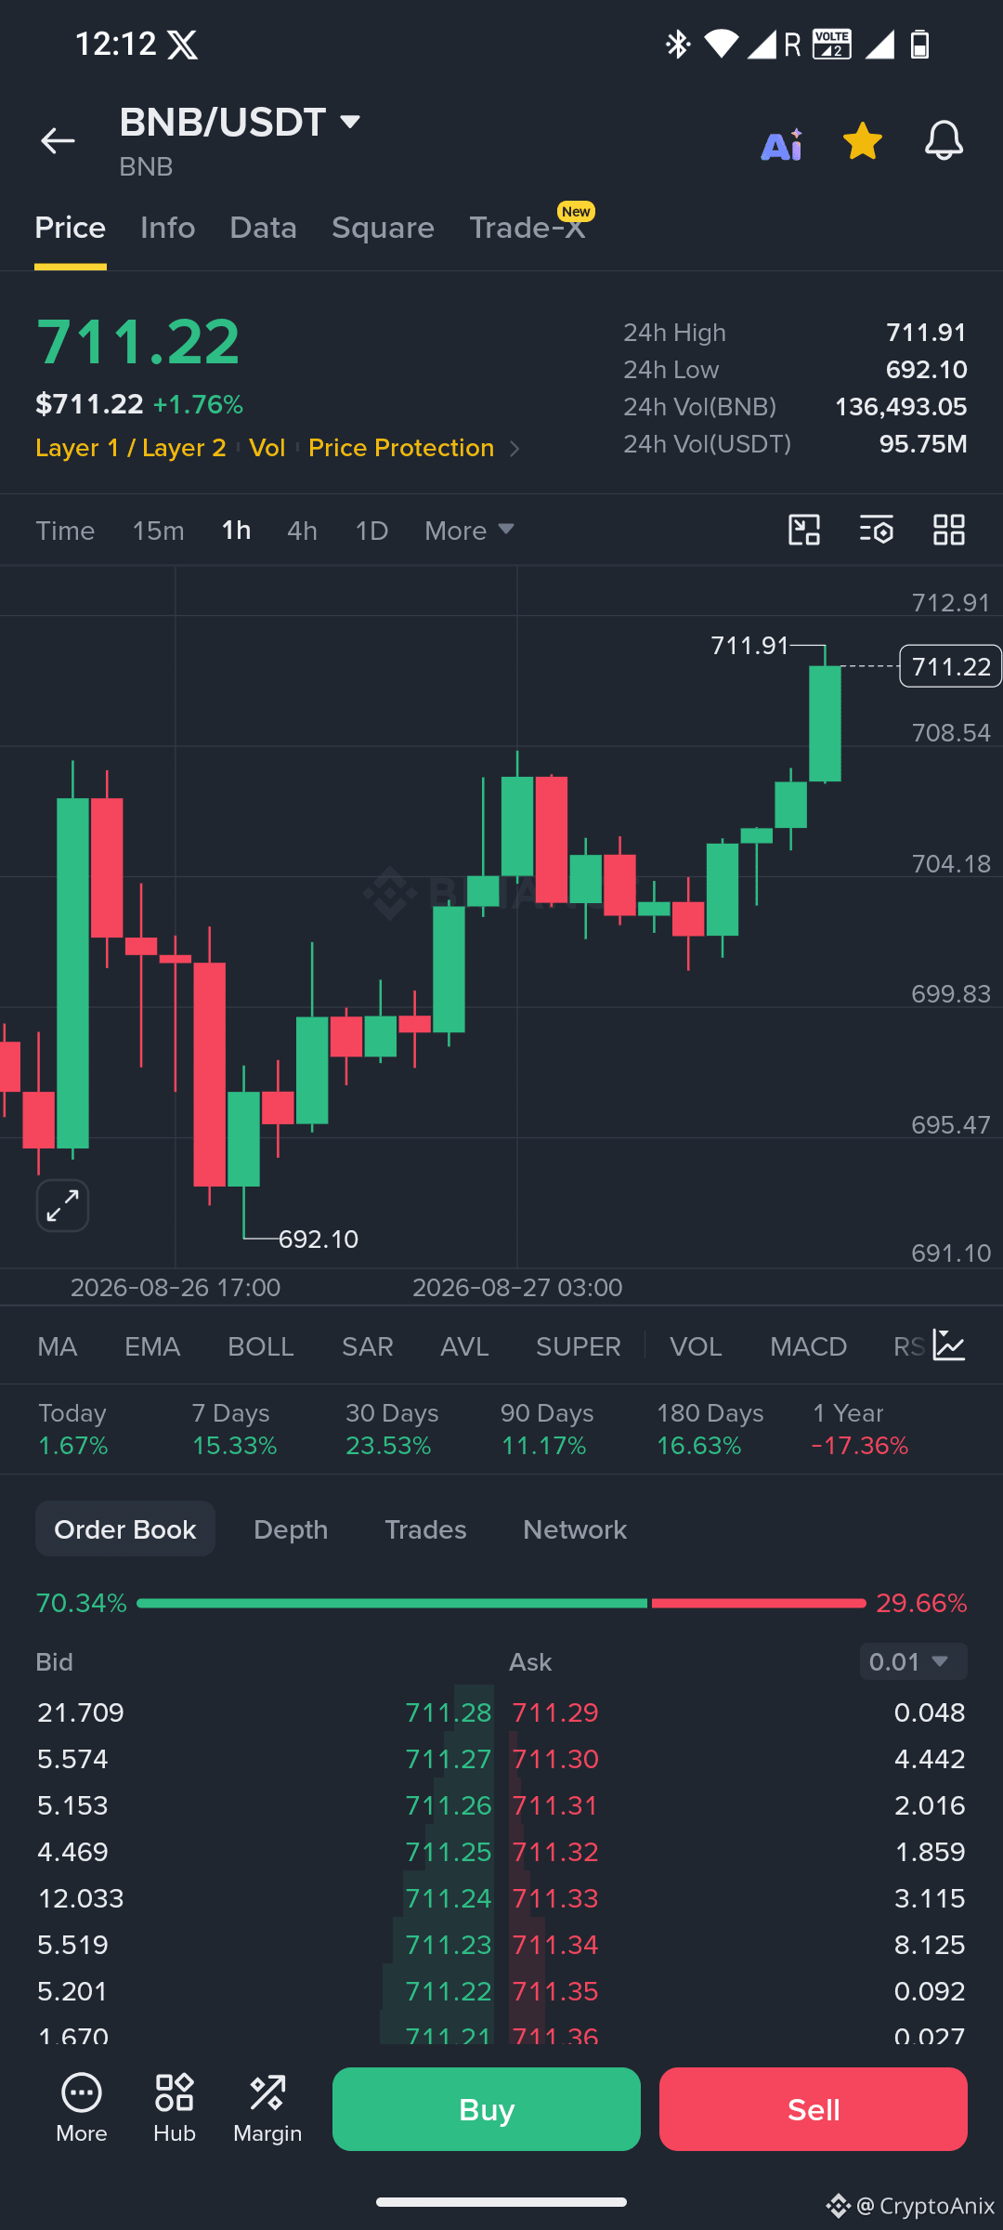Open the indicator settings chart icon

click(x=949, y=1345)
